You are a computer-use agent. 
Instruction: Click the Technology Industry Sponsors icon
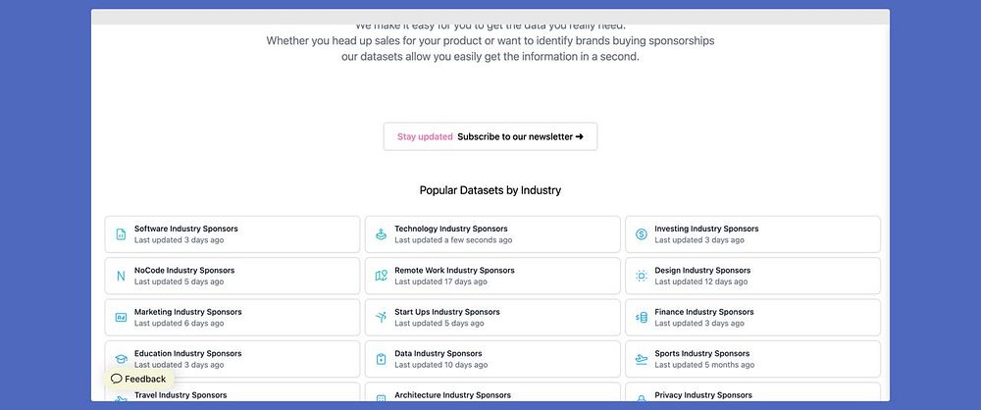(x=381, y=234)
